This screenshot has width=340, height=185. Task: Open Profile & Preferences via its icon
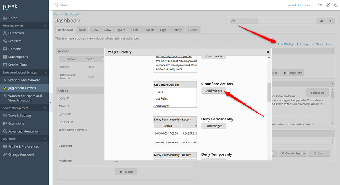(5, 146)
